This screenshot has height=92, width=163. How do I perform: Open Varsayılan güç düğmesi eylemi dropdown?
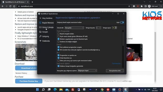(87, 71)
